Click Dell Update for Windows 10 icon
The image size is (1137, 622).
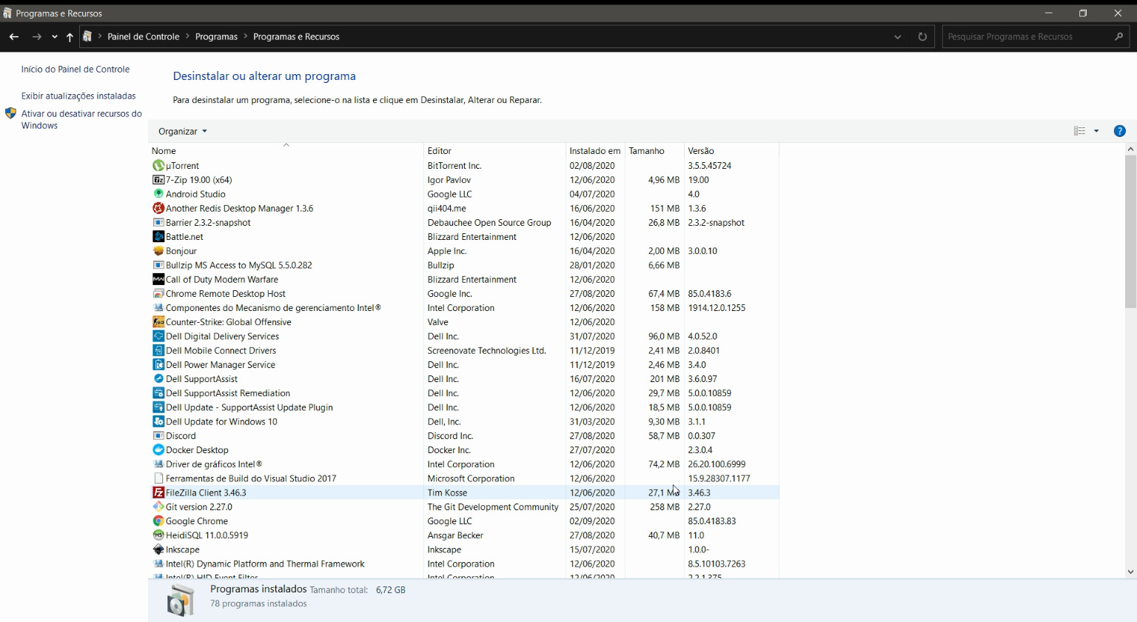click(x=158, y=421)
